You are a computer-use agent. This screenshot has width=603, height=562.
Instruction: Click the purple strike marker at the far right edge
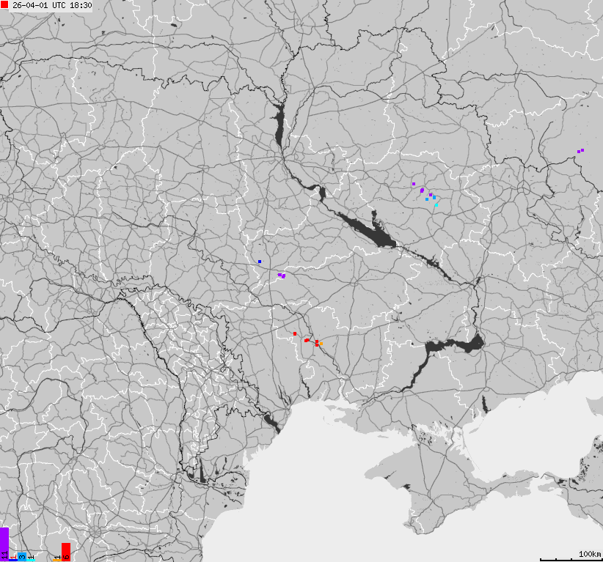tap(580, 150)
